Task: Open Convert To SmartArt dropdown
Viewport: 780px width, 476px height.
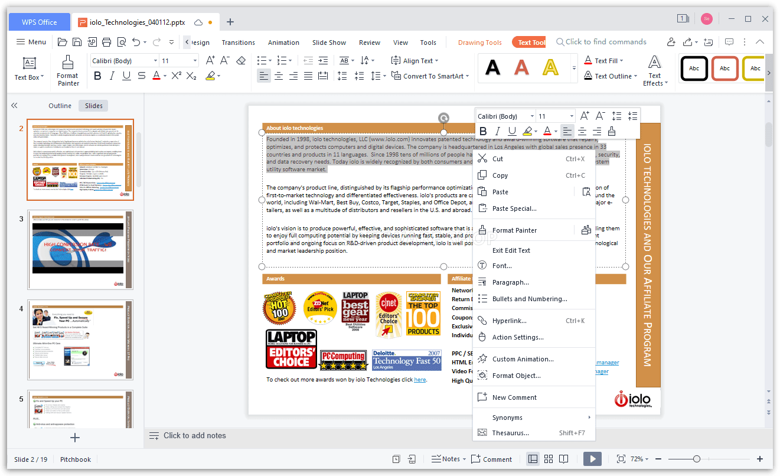Action: [430, 76]
